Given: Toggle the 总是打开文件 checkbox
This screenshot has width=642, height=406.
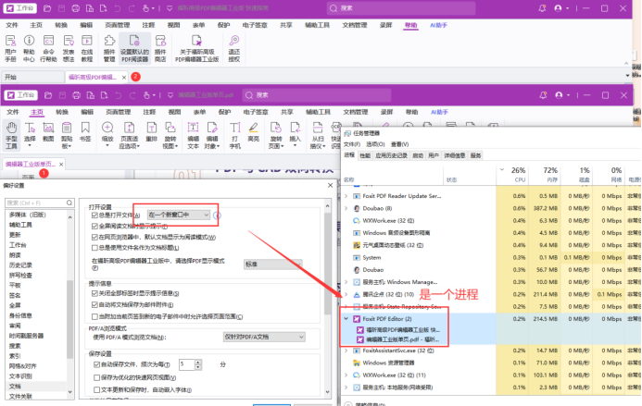Looking at the screenshot, I should (94, 215).
